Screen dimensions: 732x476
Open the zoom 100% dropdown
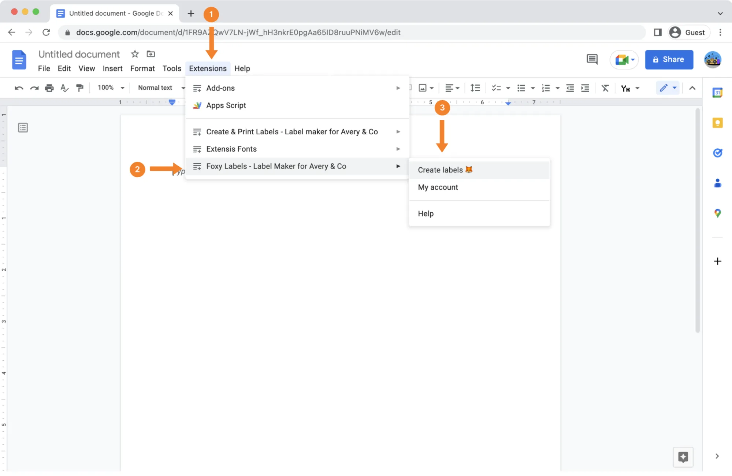[111, 88]
